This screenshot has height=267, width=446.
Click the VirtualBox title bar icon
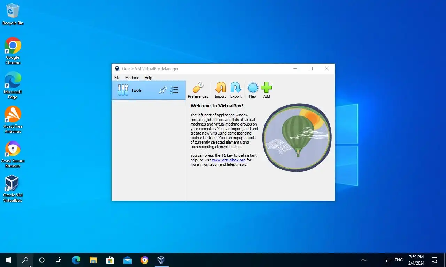click(117, 69)
